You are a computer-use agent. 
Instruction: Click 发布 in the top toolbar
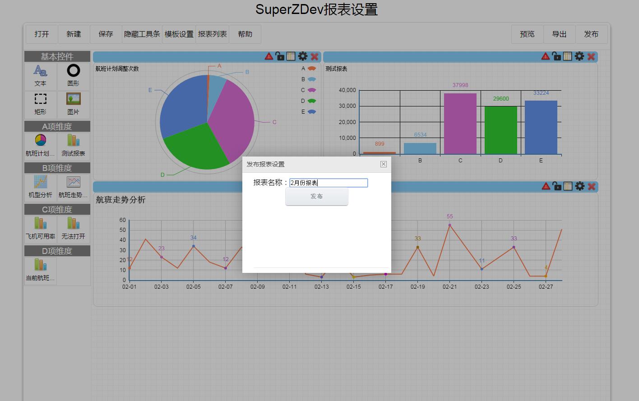tap(591, 34)
